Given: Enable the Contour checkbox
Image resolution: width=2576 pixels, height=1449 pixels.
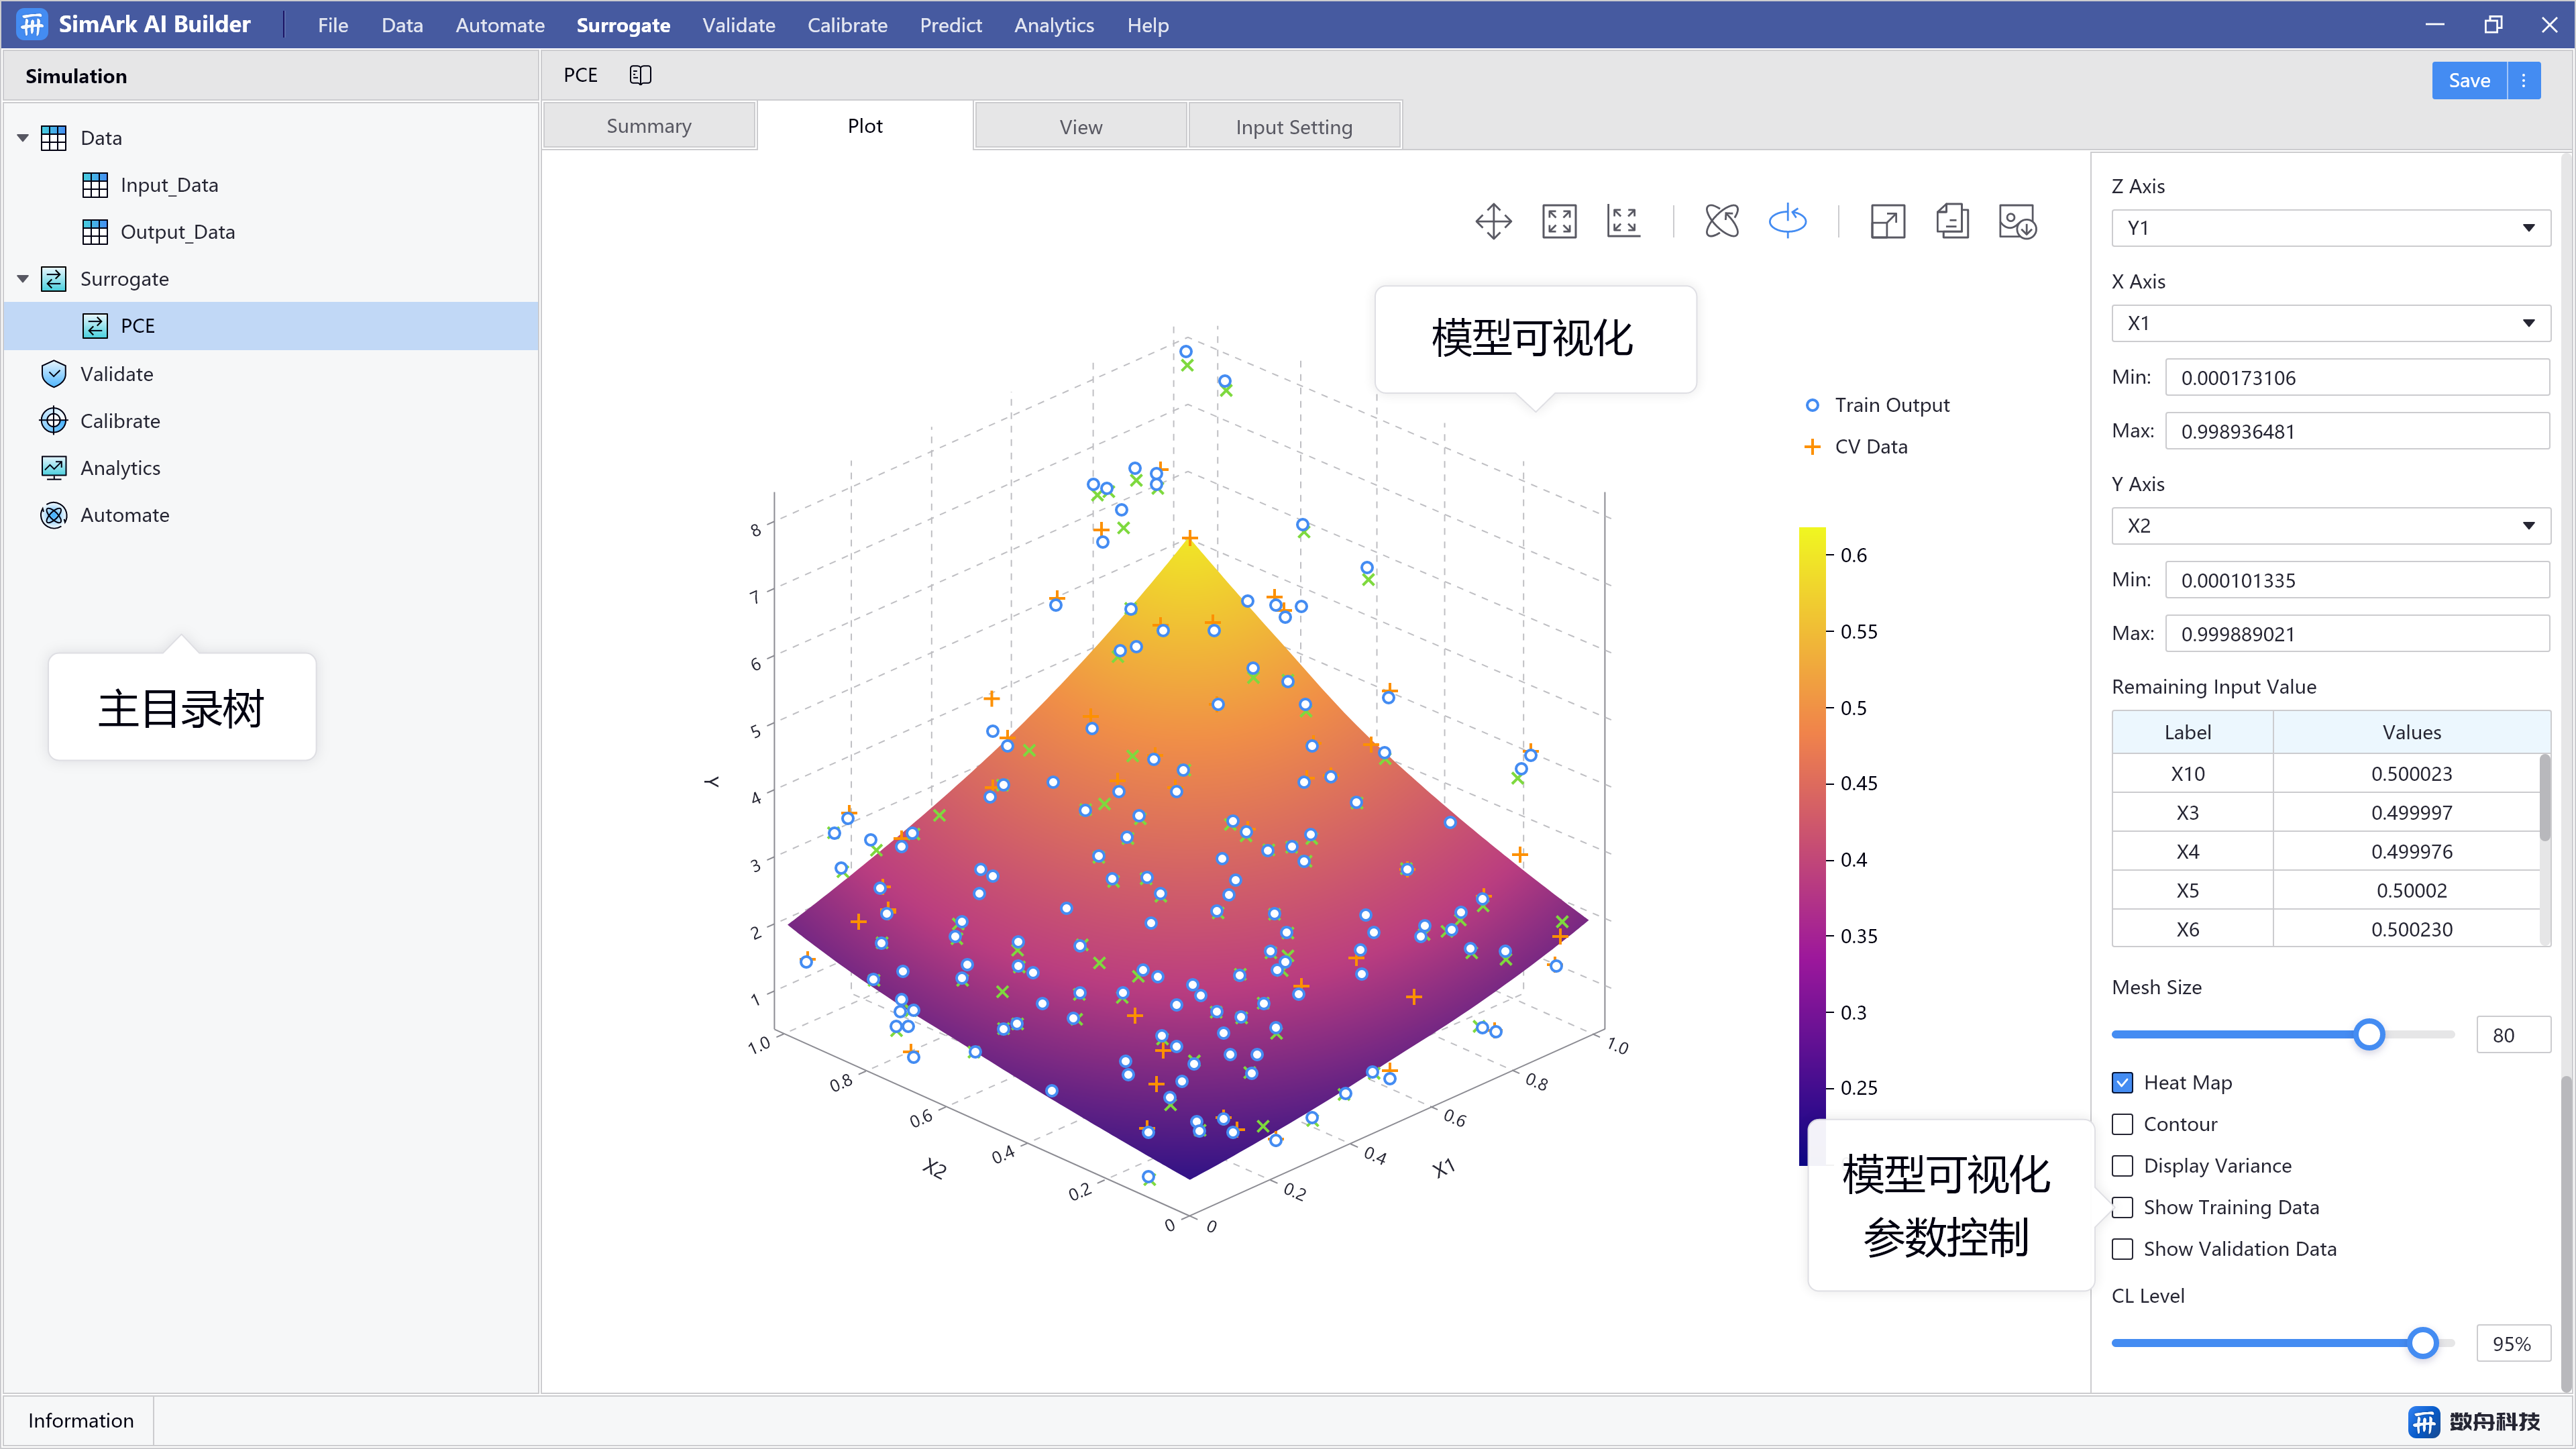Looking at the screenshot, I should tap(2122, 1125).
